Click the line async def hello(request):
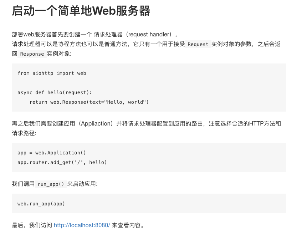The height and width of the screenshot is (235, 302). [55, 92]
